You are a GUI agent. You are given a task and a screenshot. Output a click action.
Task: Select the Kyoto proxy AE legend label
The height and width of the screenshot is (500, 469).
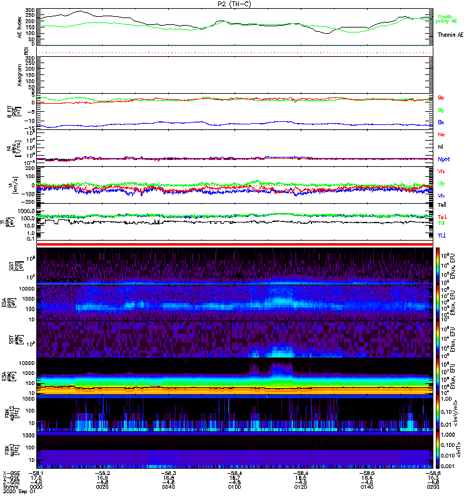coord(446,19)
